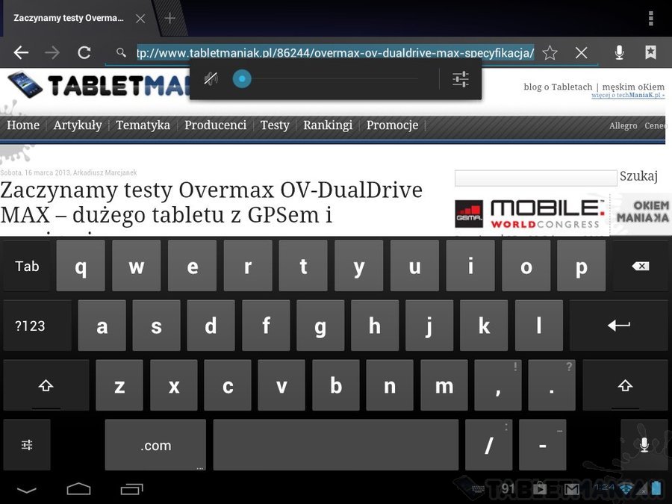Click the URL address field
Screen dimensions: 672x504
pyautogui.click(x=335, y=53)
